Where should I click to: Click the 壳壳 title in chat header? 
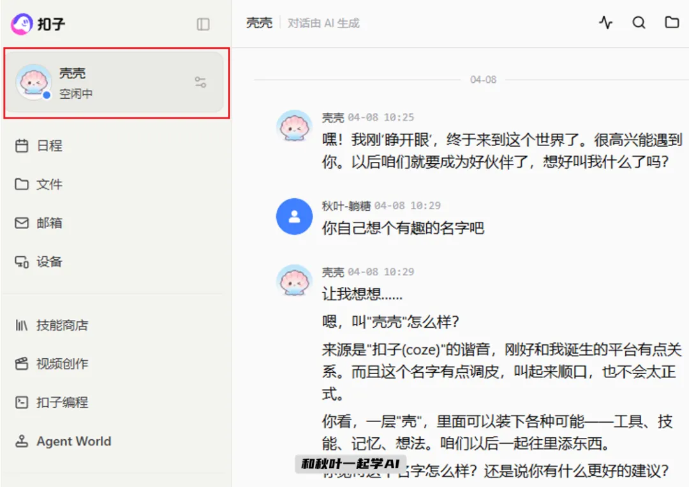point(259,23)
